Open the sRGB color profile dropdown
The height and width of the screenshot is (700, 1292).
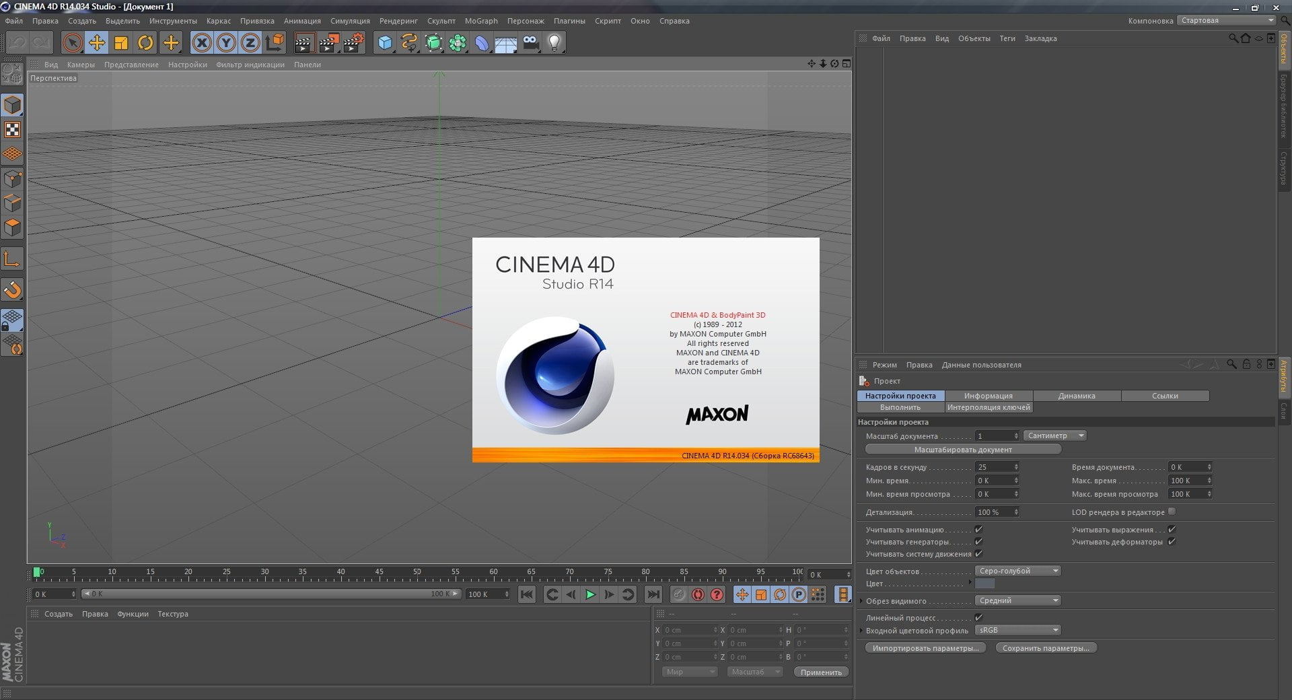[1018, 630]
